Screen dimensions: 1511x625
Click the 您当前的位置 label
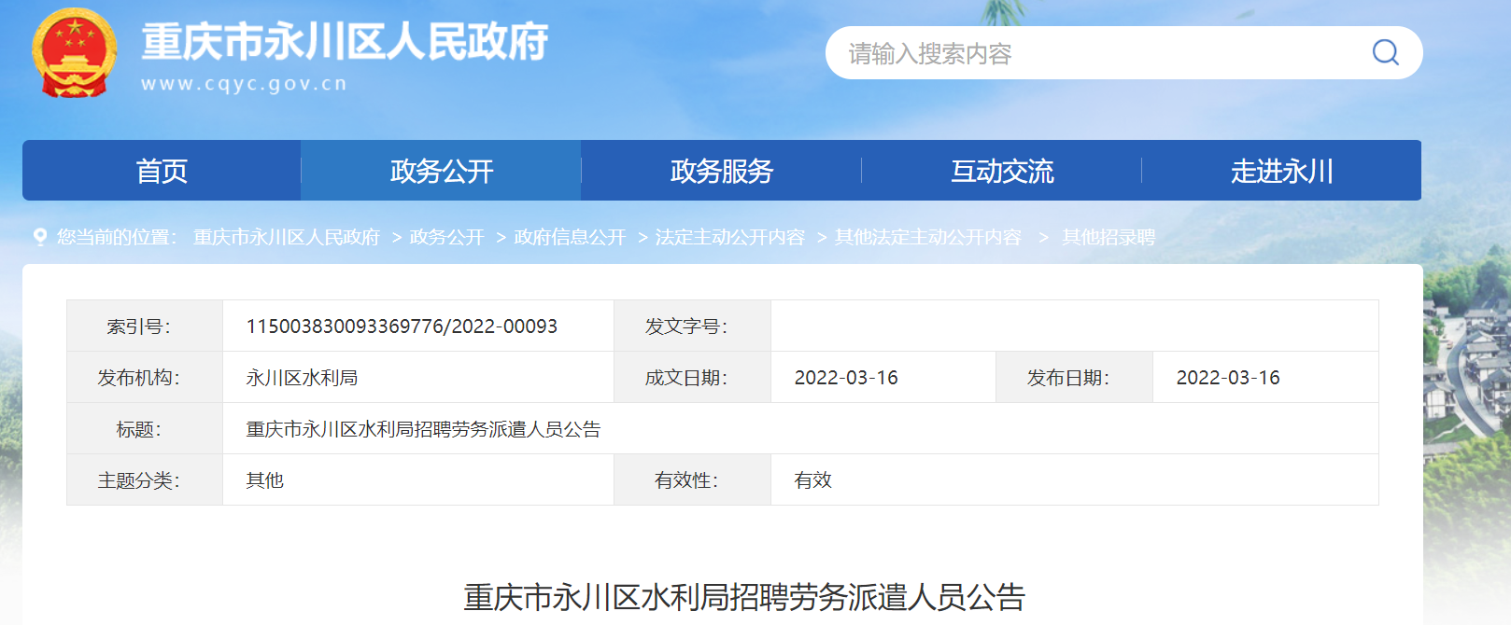(x=116, y=237)
